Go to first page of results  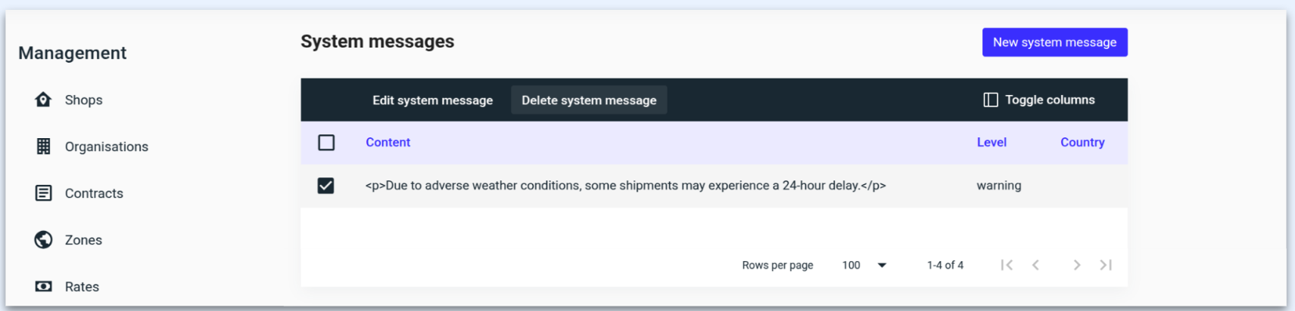[x=1007, y=265]
